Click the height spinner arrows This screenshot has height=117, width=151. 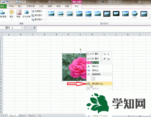(101, 54)
